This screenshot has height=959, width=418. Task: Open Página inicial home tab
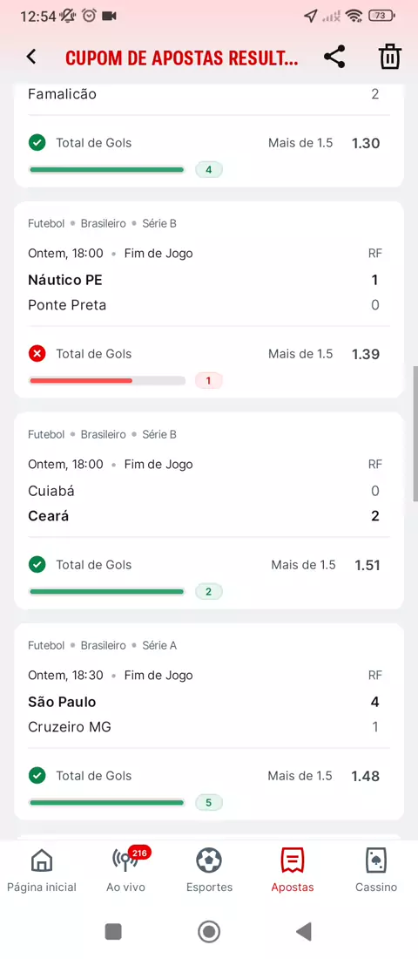(42, 870)
